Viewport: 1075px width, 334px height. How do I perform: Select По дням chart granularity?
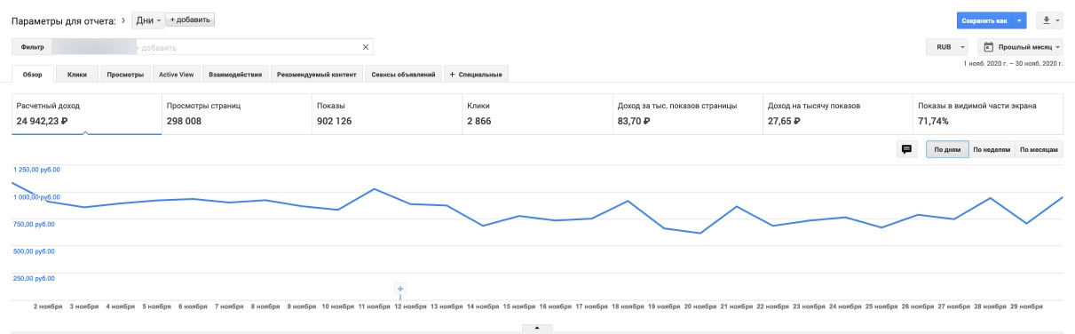[946, 150]
